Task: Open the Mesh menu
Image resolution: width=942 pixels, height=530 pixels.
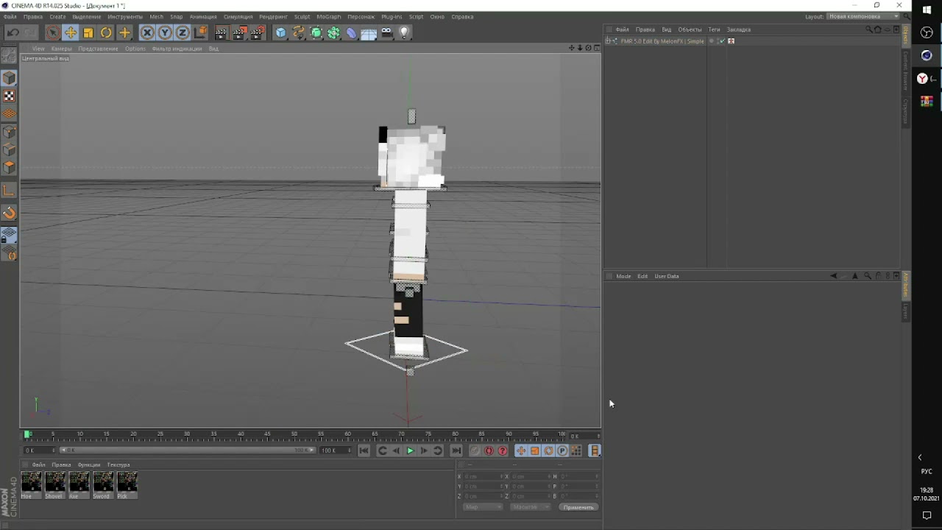Action: (x=156, y=16)
